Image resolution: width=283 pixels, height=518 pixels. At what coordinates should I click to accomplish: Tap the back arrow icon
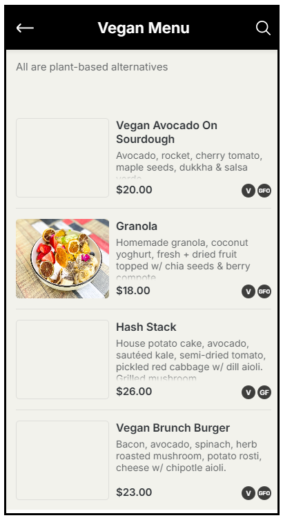pos(25,28)
